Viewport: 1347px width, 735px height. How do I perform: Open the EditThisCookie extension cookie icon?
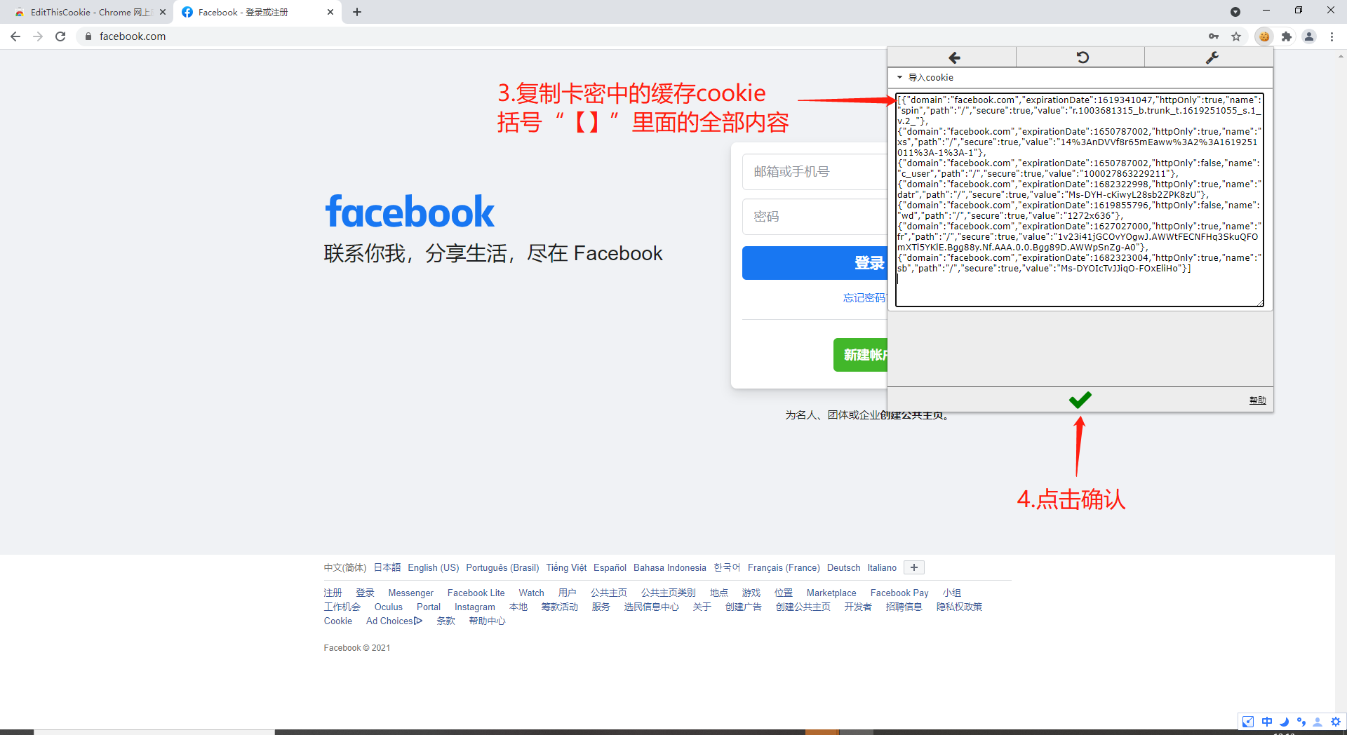point(1264,36)
